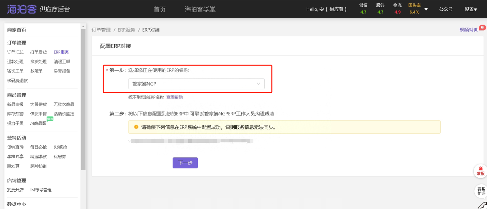Open 退款处理 page
487x209 pixels.
point(15,62)
